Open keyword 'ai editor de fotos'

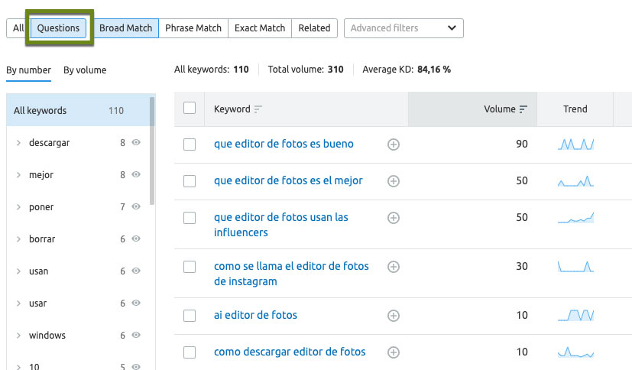click(x=255, y=315)
